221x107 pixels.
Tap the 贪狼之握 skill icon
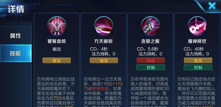coord(150,26)
